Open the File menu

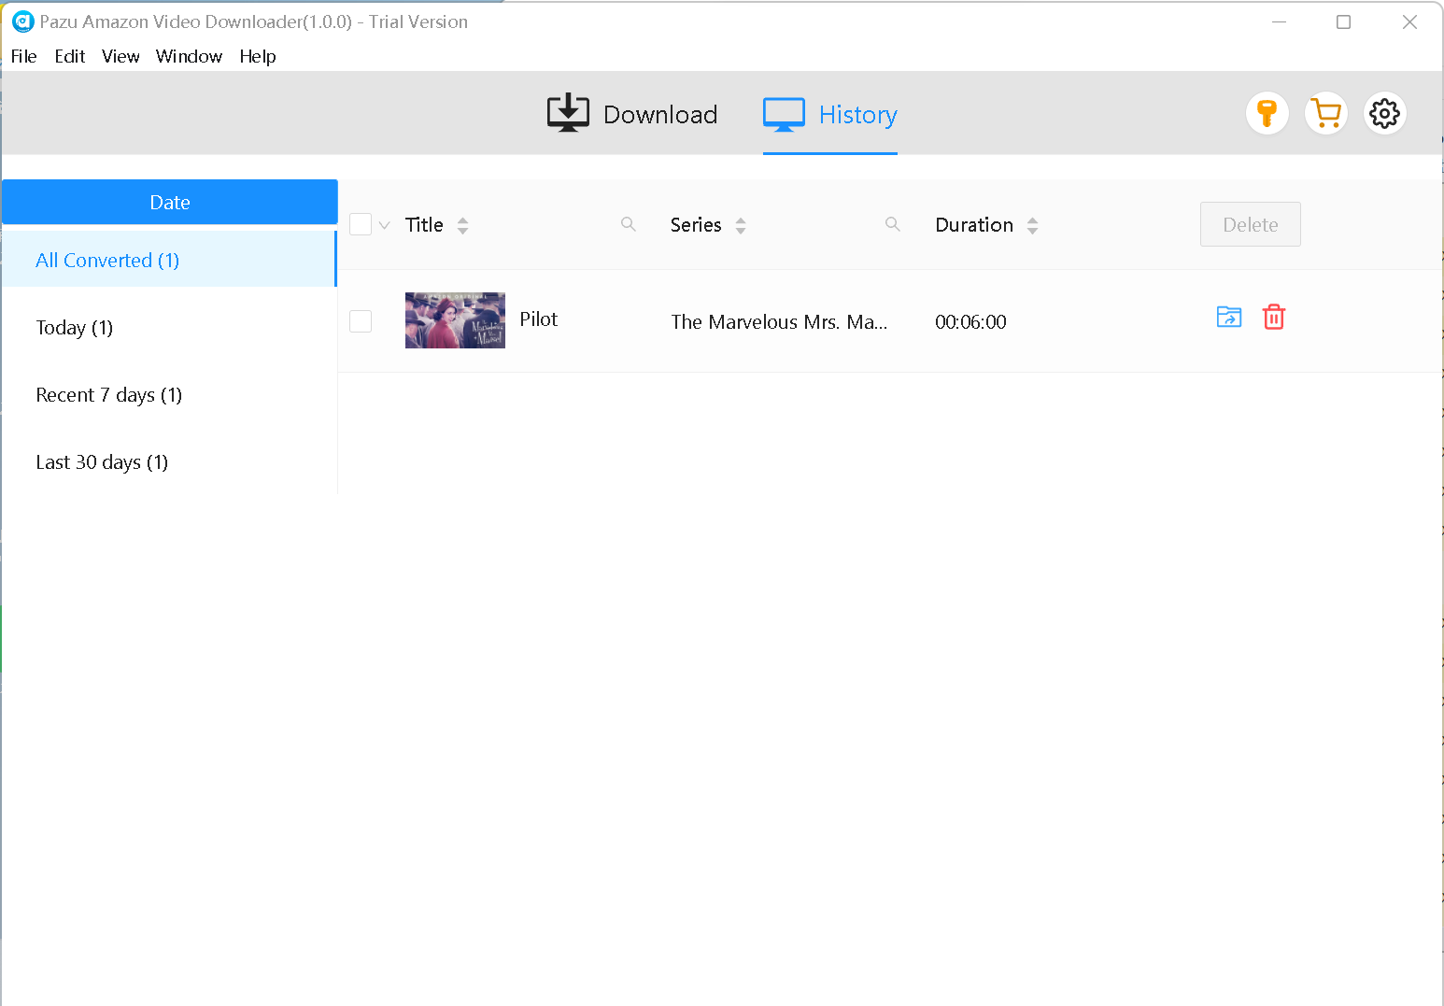(23, 56)
